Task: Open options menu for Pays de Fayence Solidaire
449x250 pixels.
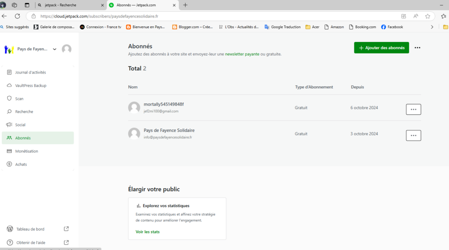Action: tap(413, 136)
